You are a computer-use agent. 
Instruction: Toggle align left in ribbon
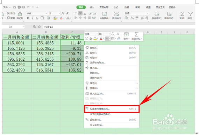point(76,18)
